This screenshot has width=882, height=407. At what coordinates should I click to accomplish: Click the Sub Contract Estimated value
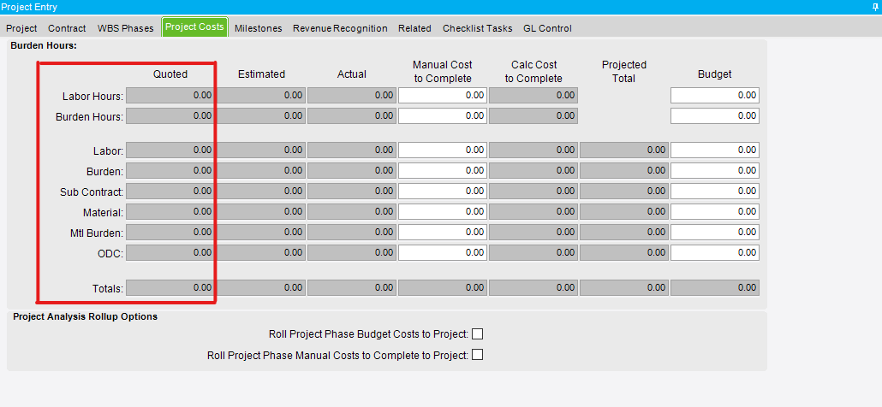[x=261, y=191]
